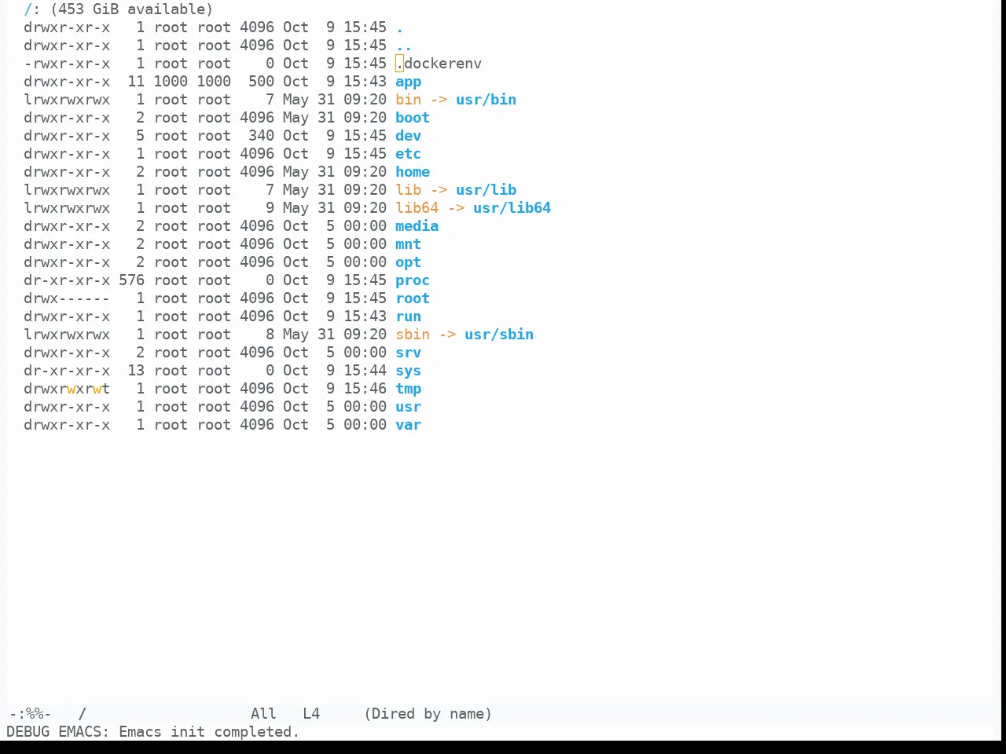
Task: Click the bin symlink name
Action: [x=408, y=100]
